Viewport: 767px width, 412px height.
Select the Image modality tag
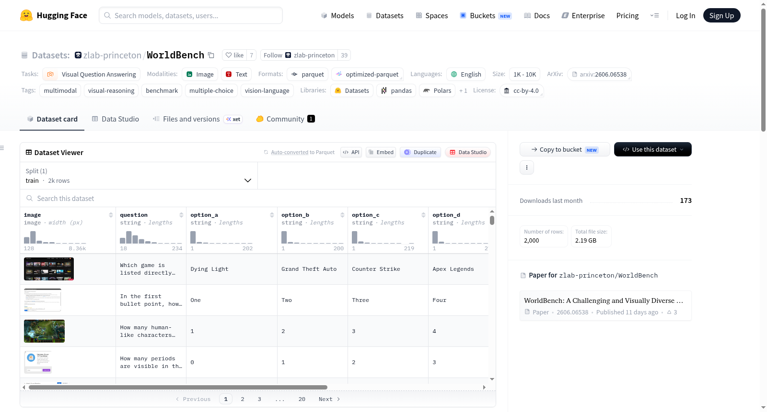point(200,74)
